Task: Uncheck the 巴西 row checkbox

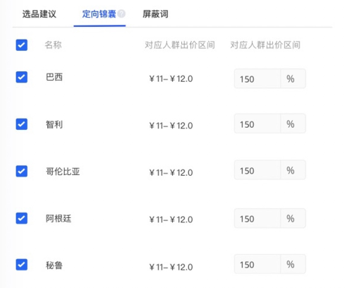Action: (22, 77)
